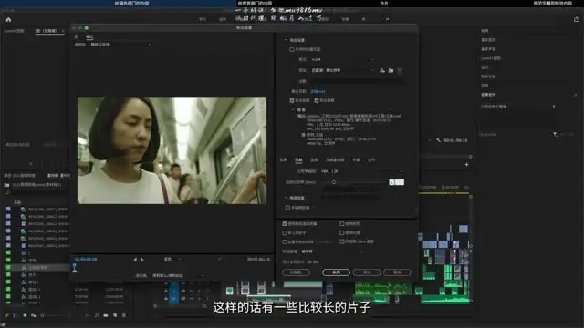Open the 字幕 tab in export settings
Screen dimensions: 584x328
[x=357, y=160]
